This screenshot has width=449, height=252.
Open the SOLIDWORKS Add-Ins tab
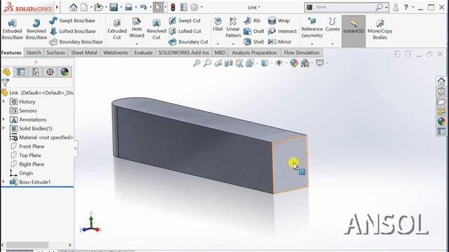click(x=184, y=52)
